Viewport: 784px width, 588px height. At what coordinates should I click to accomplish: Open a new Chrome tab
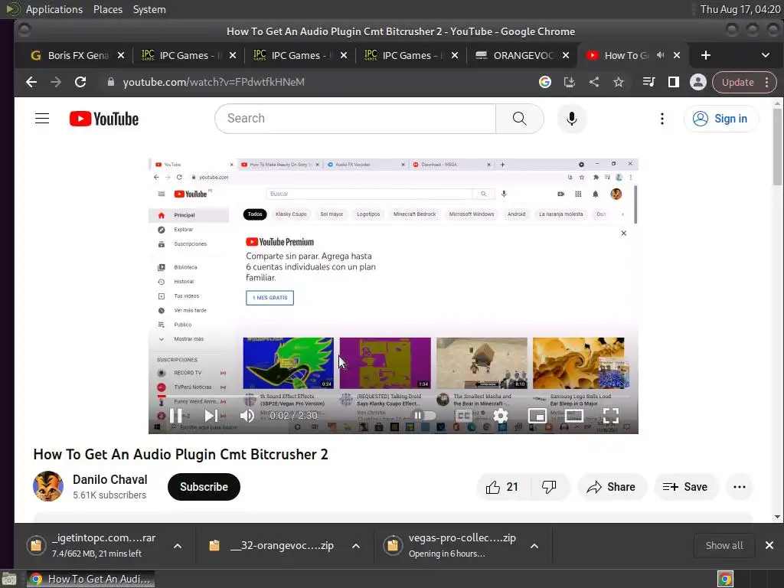click(705, 55)
